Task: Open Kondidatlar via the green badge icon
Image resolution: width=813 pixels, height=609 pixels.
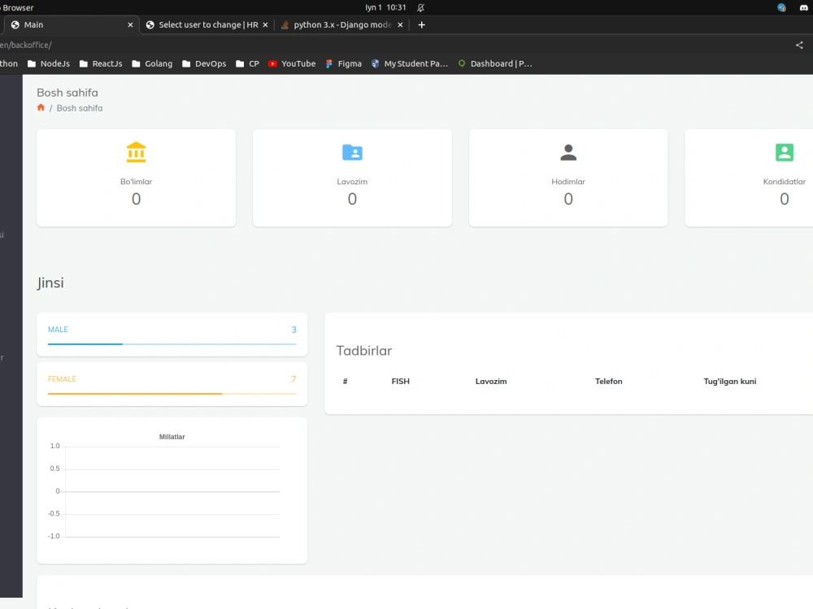Action: (784, 152)
